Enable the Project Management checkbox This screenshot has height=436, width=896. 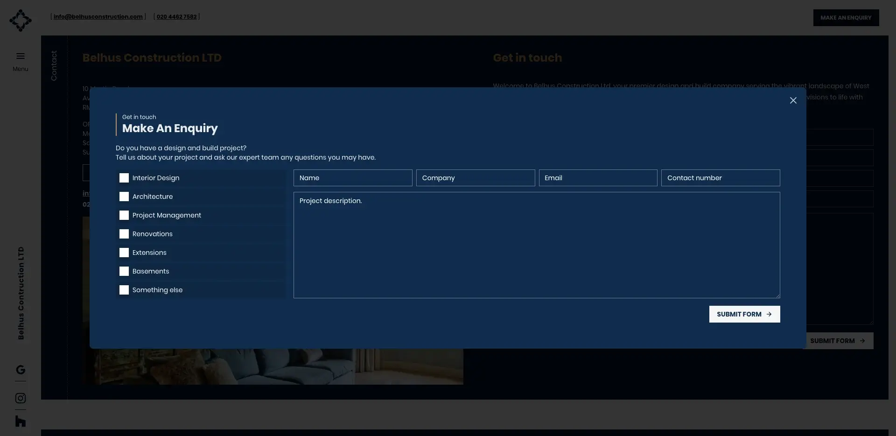[x=124, y=215]
